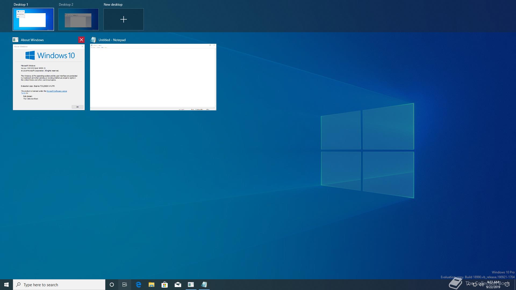Add a new virtual desktop

pos(124,19)
